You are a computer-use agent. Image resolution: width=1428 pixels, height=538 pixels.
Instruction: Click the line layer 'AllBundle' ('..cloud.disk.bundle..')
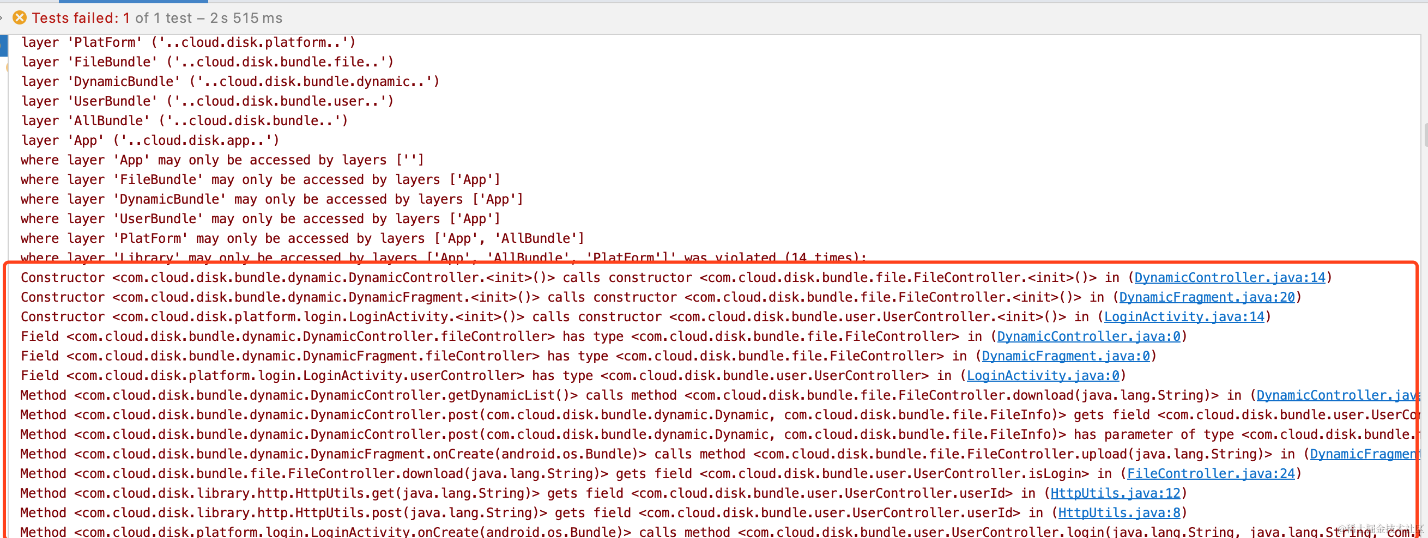click(185, 121)
